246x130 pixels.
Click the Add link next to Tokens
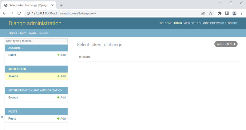click(x=61, y=76)
